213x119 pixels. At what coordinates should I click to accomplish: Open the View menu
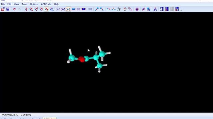[x=16, y=4]
